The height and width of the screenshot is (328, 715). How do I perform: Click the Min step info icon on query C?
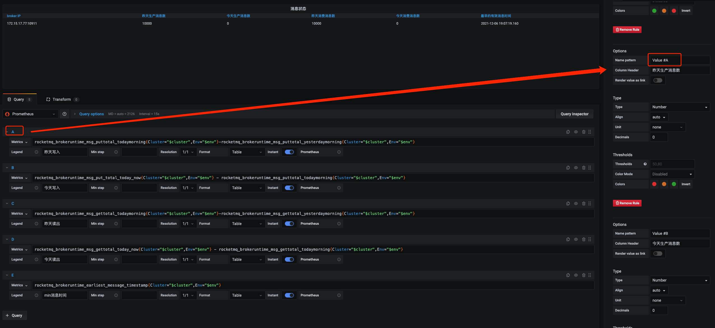[x=116, y=223]
